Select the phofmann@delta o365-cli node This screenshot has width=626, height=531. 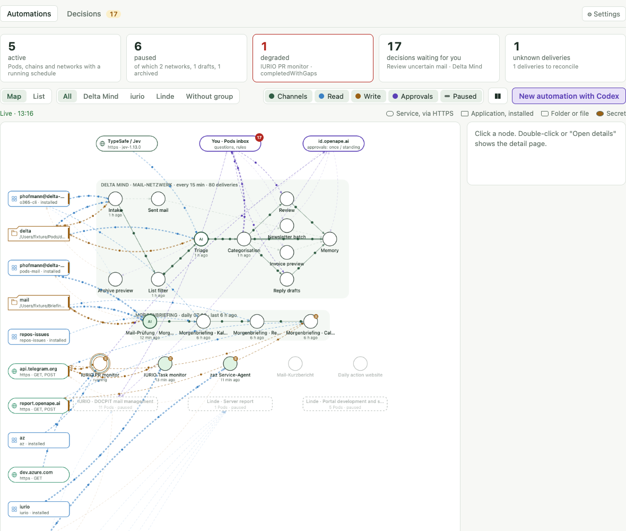coord(39,199)
